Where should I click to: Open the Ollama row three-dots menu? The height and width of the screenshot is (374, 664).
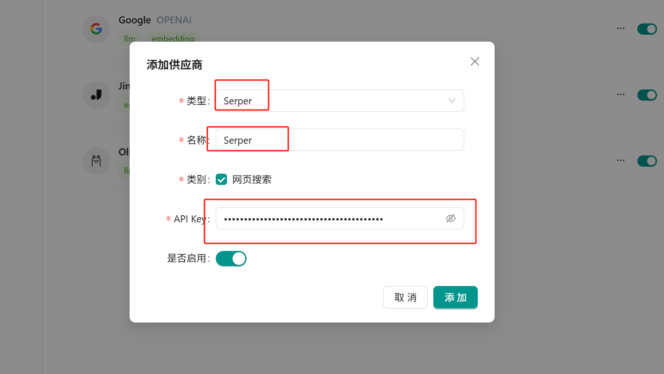tap(620, 161)
